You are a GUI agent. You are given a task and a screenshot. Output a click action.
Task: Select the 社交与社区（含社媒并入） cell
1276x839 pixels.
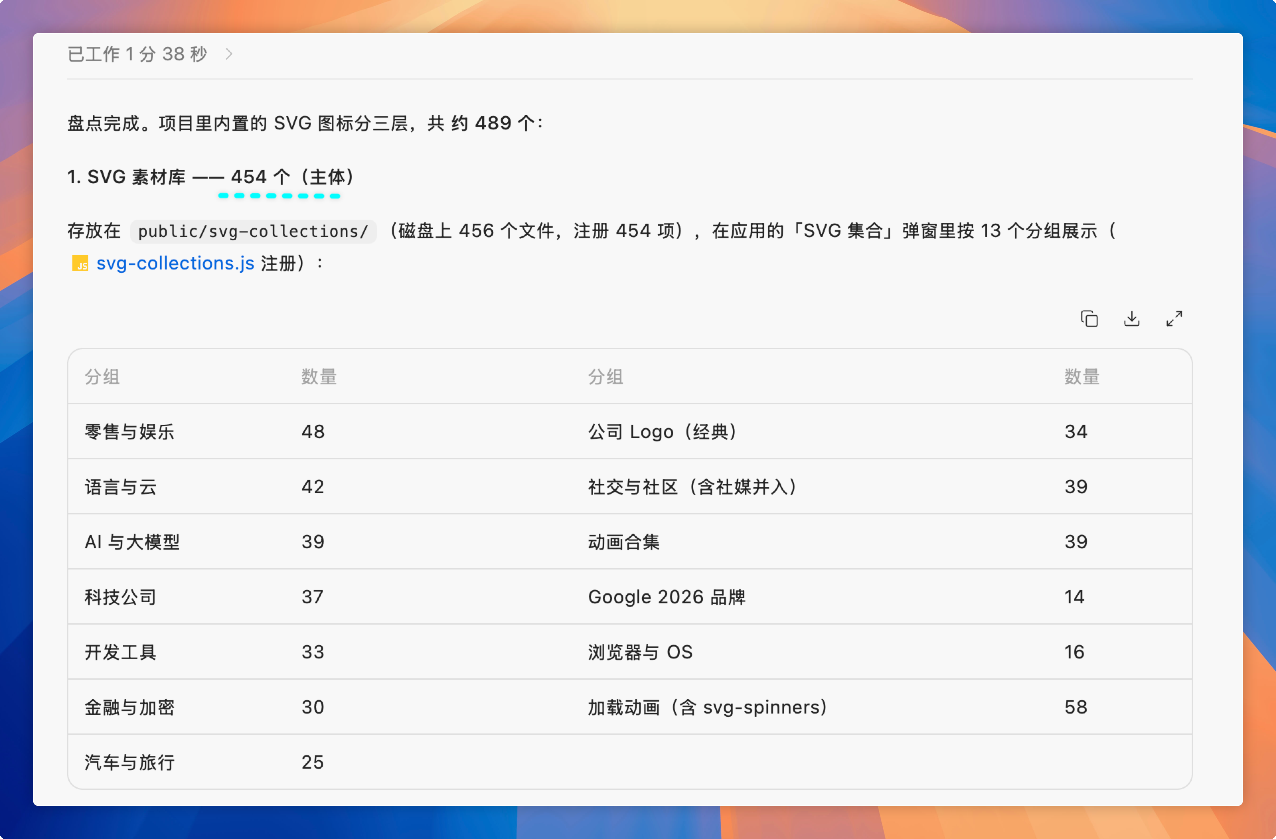pos(693,487)
